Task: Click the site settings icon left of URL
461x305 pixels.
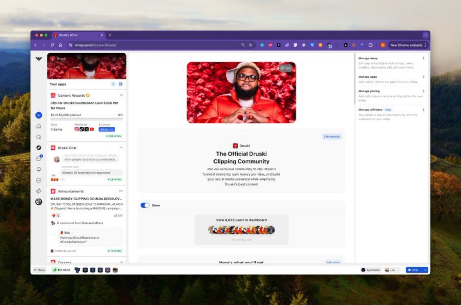Action: [x=70, y=45]
